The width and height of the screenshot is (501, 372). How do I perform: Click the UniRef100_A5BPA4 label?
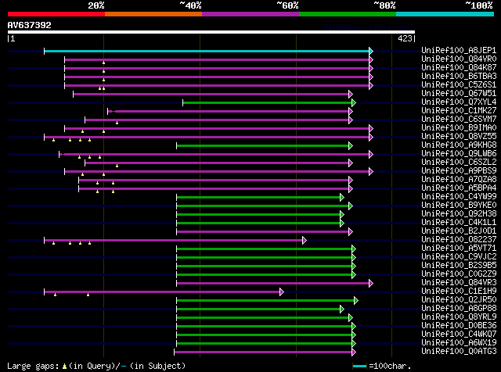459,188
